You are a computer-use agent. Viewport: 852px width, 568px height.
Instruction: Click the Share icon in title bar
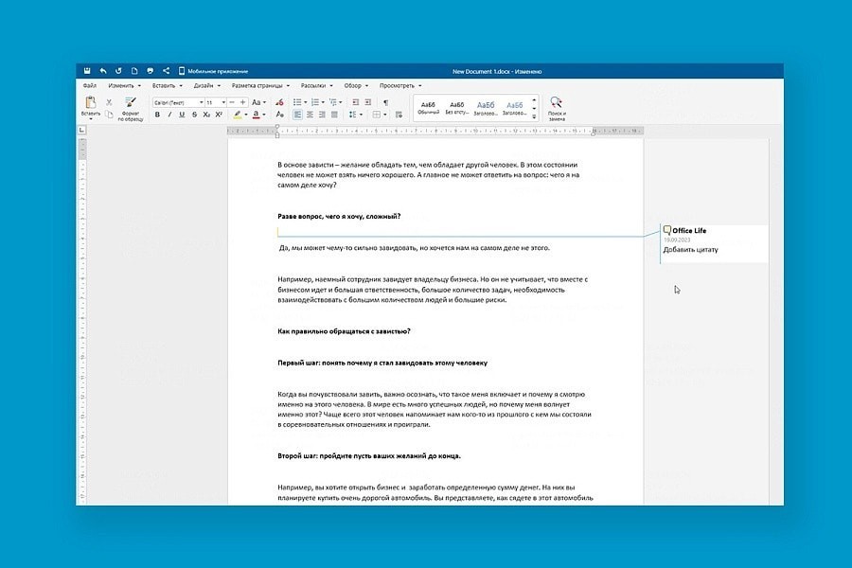coord(167,71)
